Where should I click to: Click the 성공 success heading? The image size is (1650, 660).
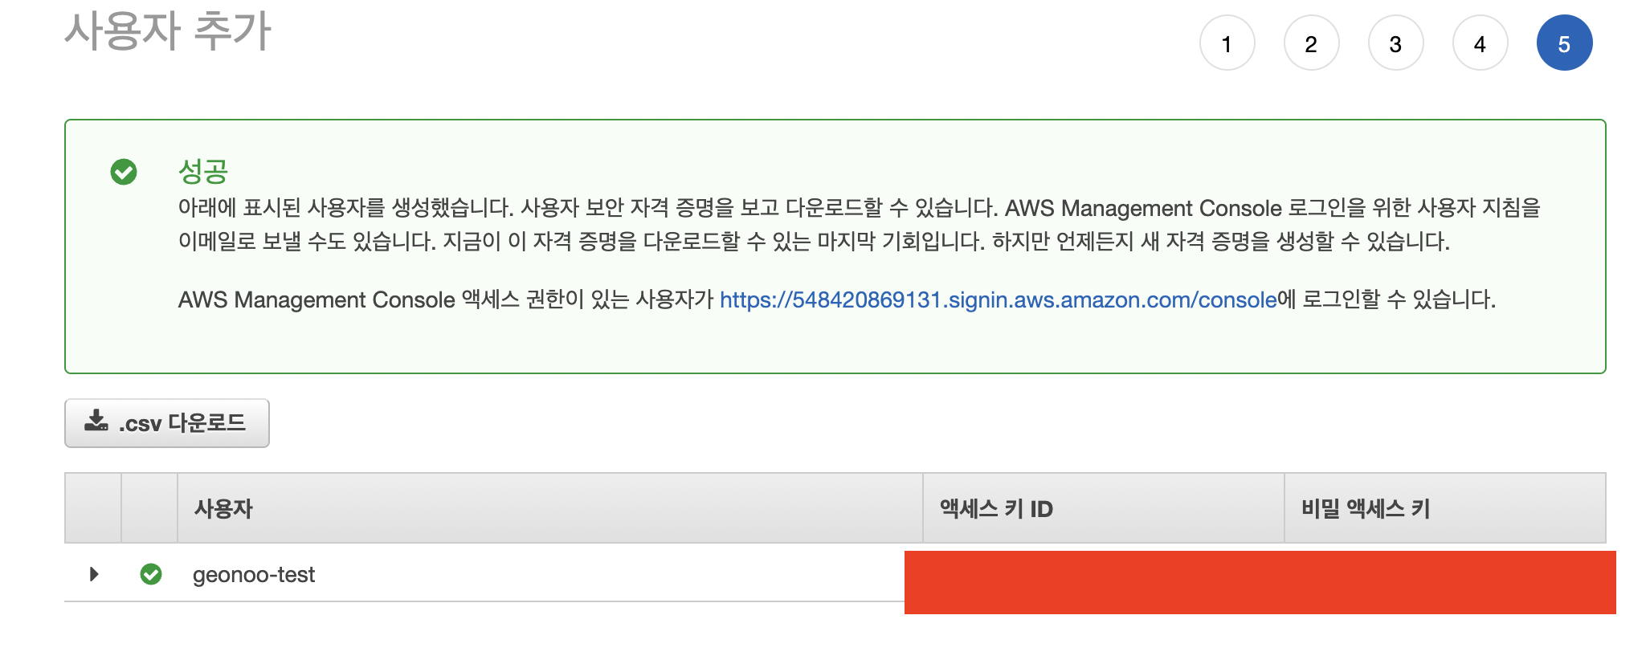[x=202, y=171]
